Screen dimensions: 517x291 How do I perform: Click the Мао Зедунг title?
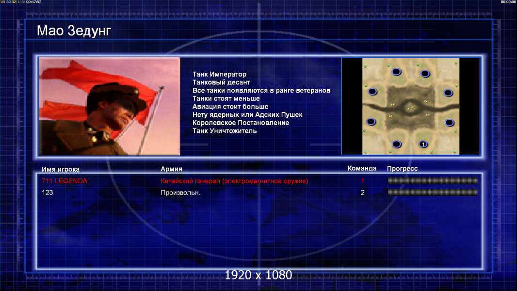point(74,31)
